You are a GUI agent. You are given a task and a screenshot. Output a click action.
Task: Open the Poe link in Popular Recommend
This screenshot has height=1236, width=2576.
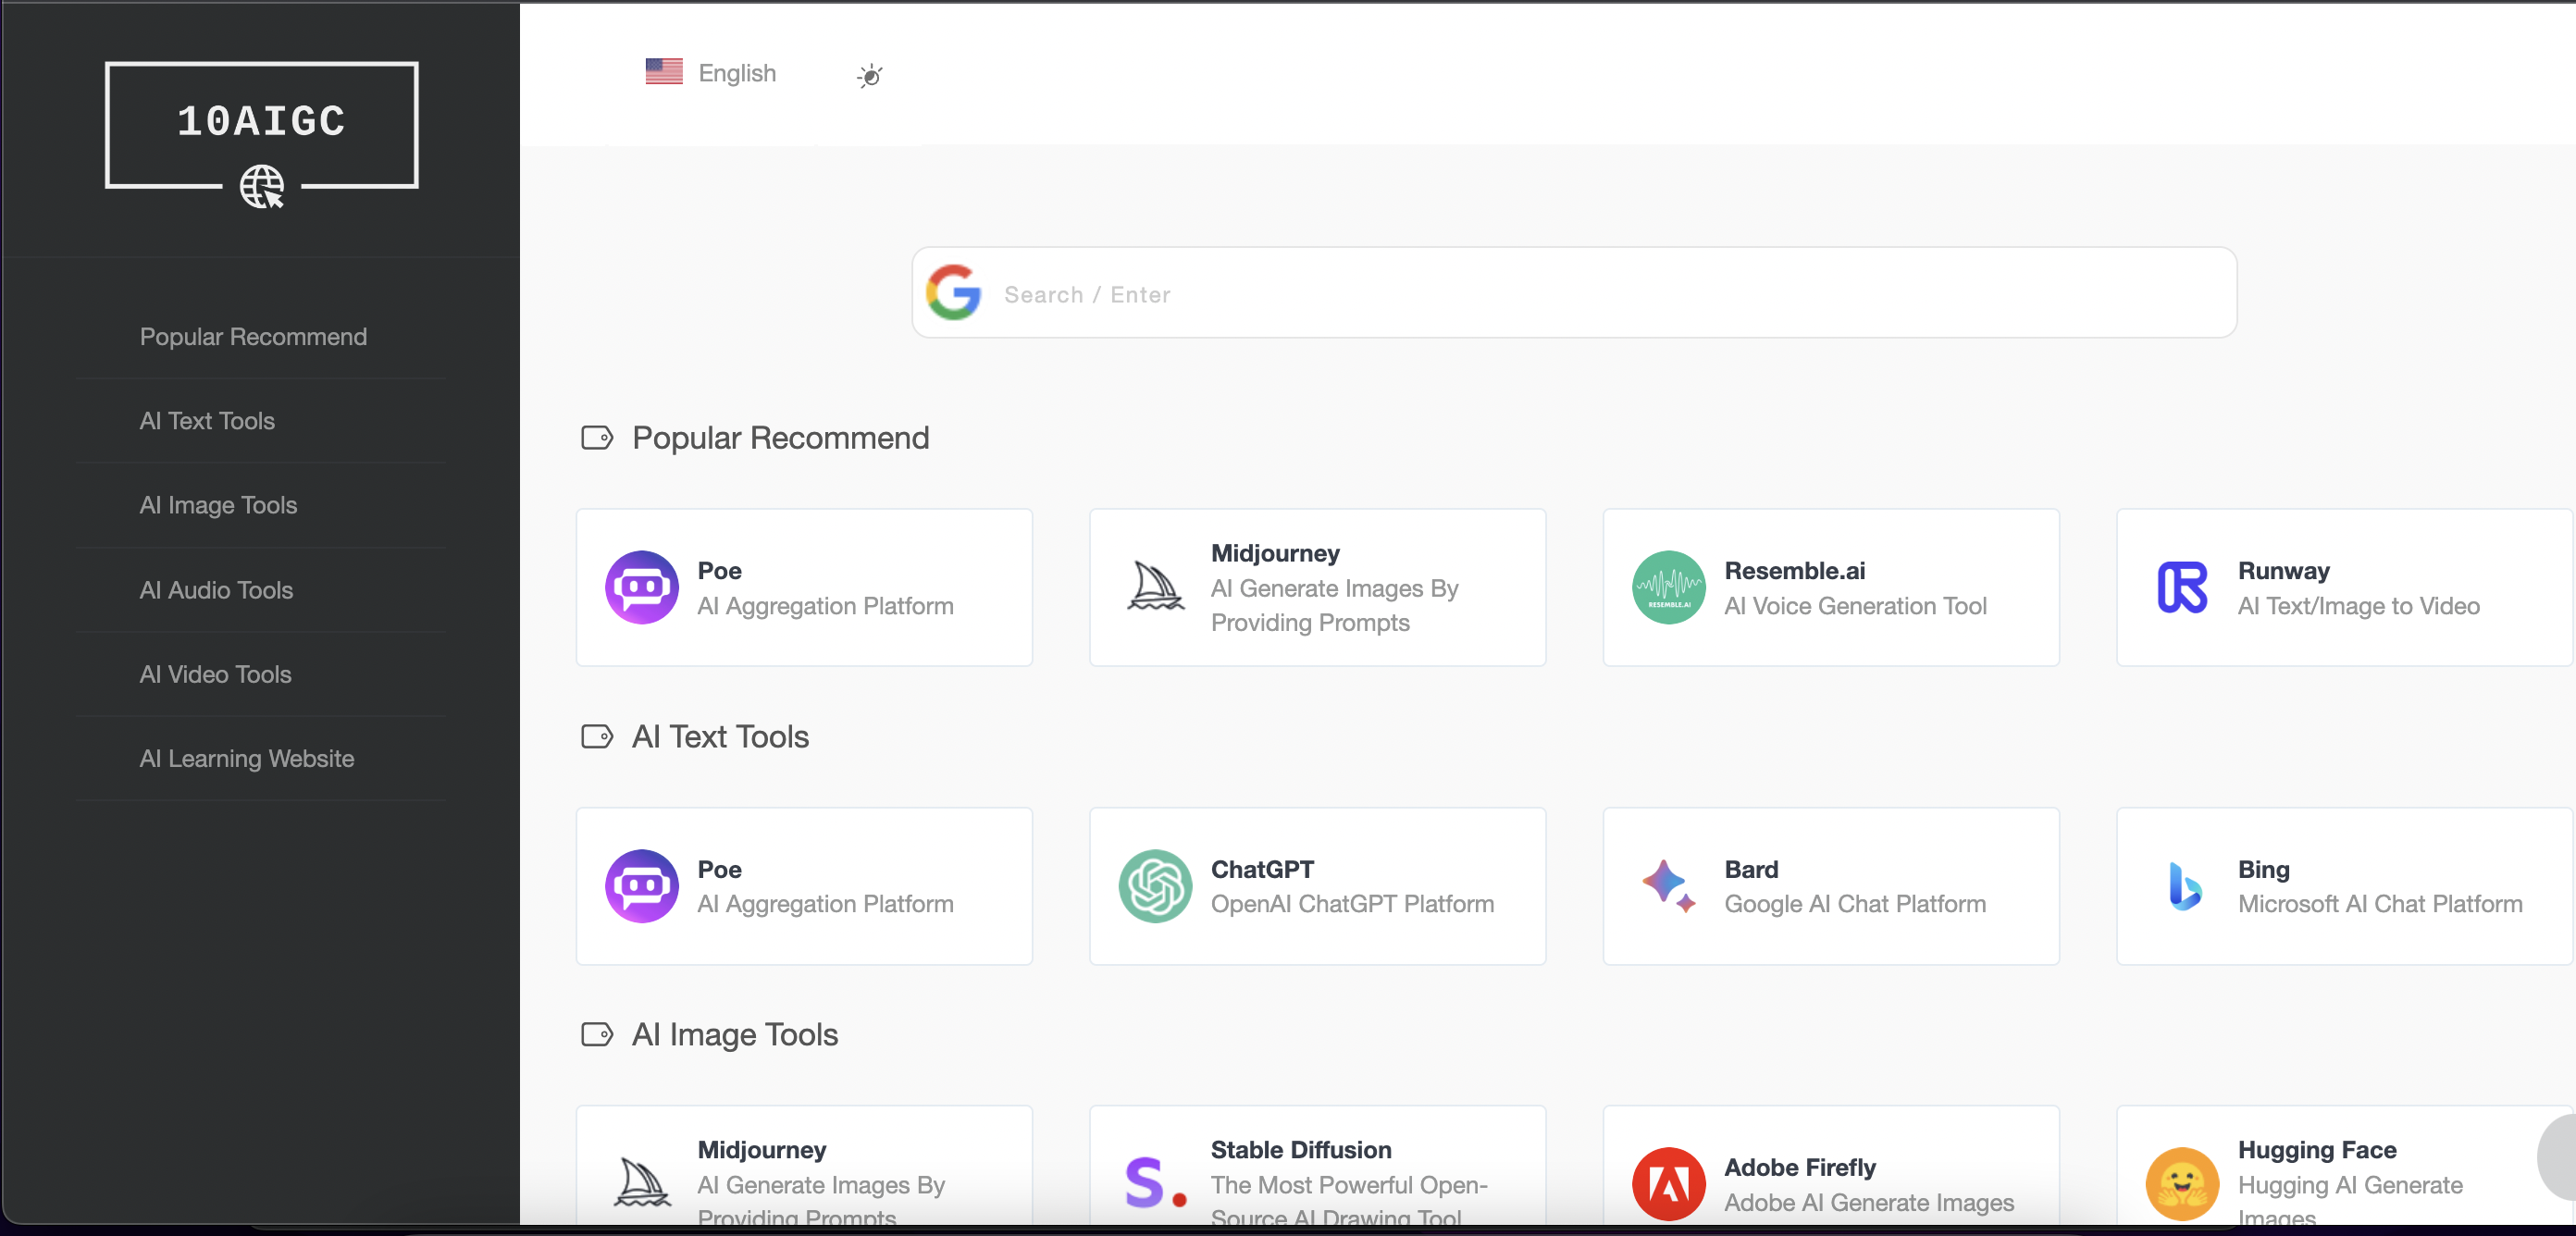coord(719,571)
